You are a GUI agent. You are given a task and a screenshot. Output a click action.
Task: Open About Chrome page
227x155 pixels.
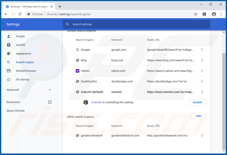16,111
